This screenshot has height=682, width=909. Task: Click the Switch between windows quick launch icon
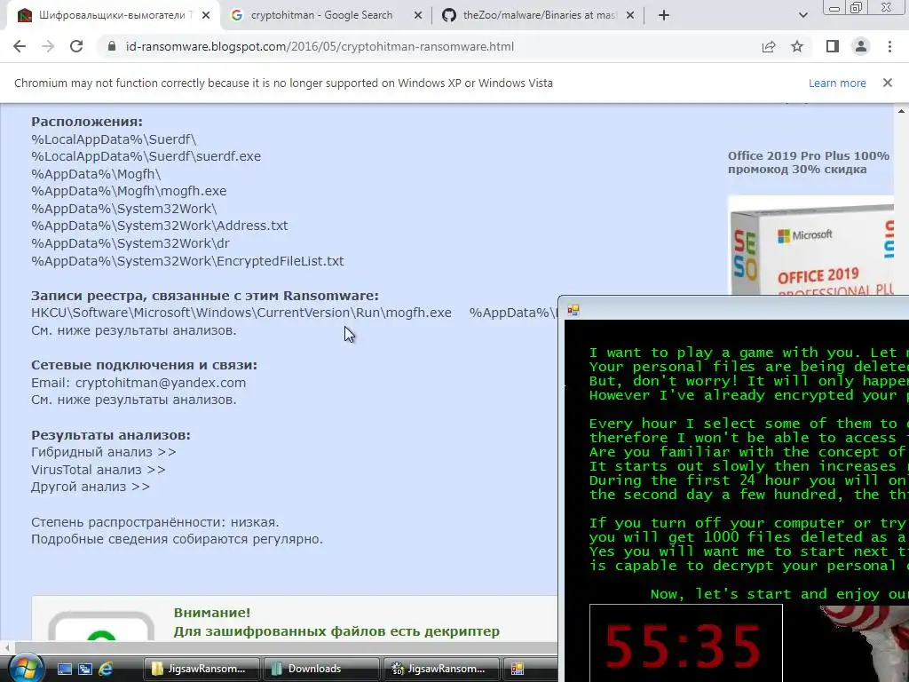tap(85, 669)
